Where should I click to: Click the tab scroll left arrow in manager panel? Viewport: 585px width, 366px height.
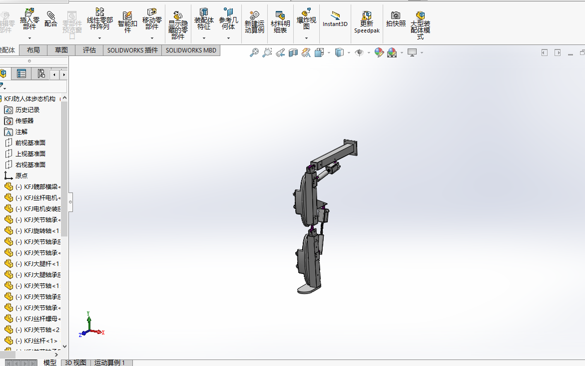54,74
